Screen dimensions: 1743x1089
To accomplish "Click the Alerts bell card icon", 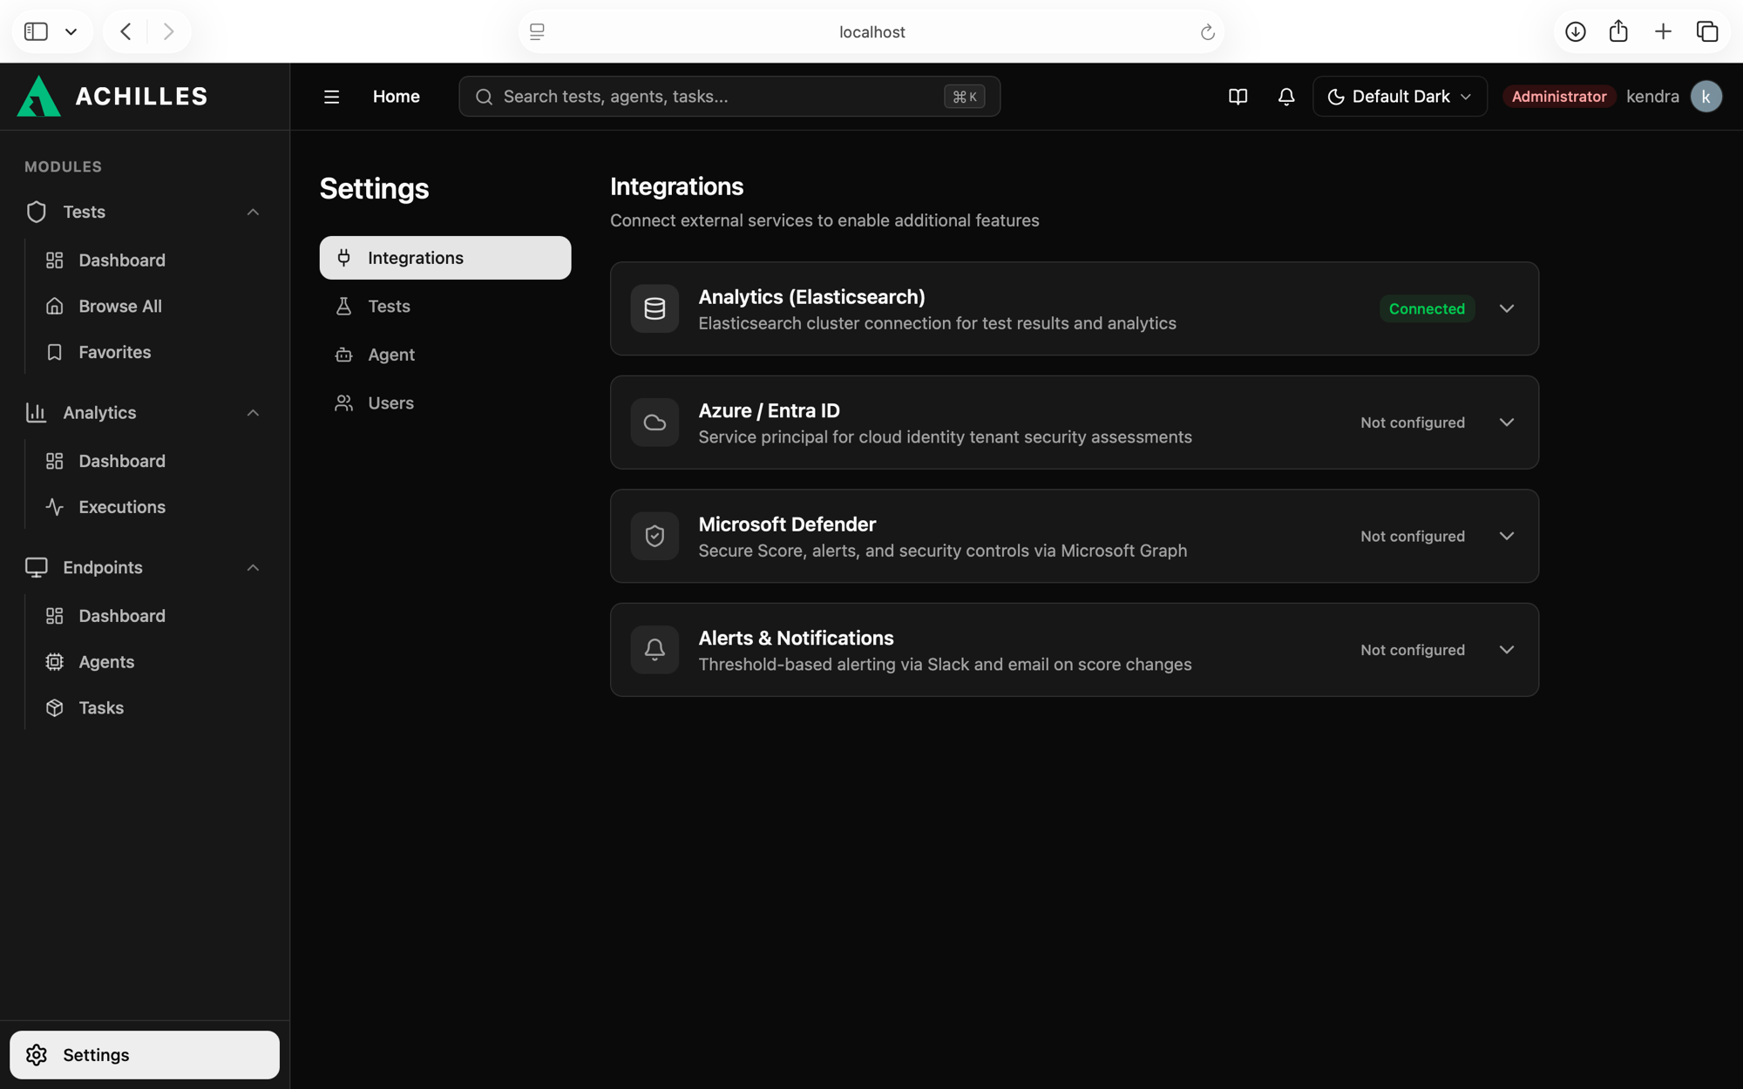I will 654,650.
